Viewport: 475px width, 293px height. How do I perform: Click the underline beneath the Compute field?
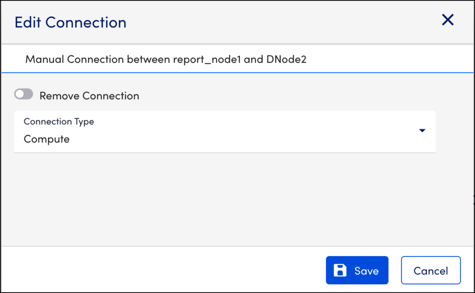pos(225,152)
